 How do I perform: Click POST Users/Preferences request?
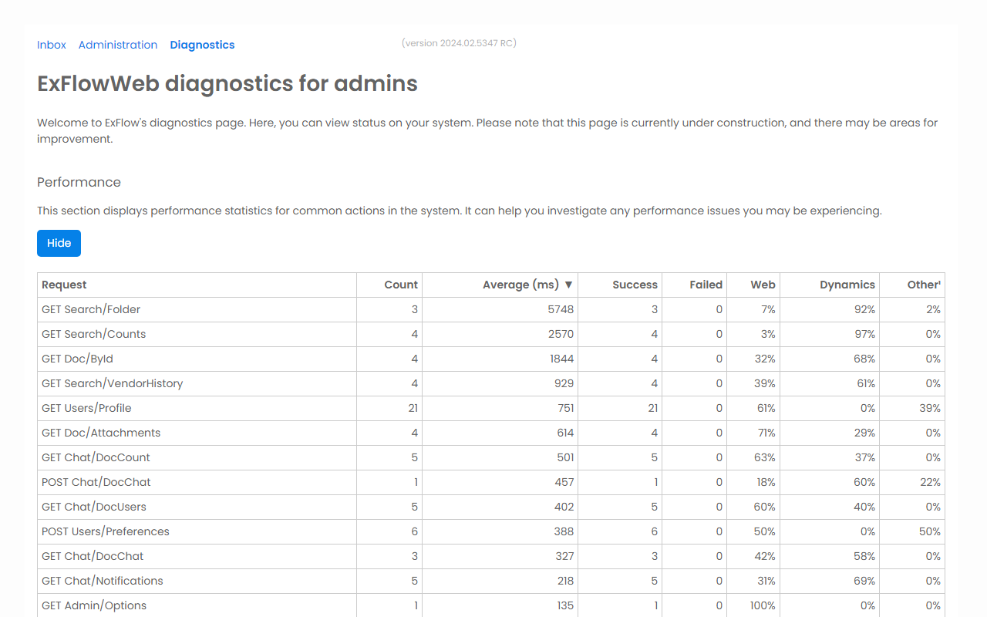106,531
